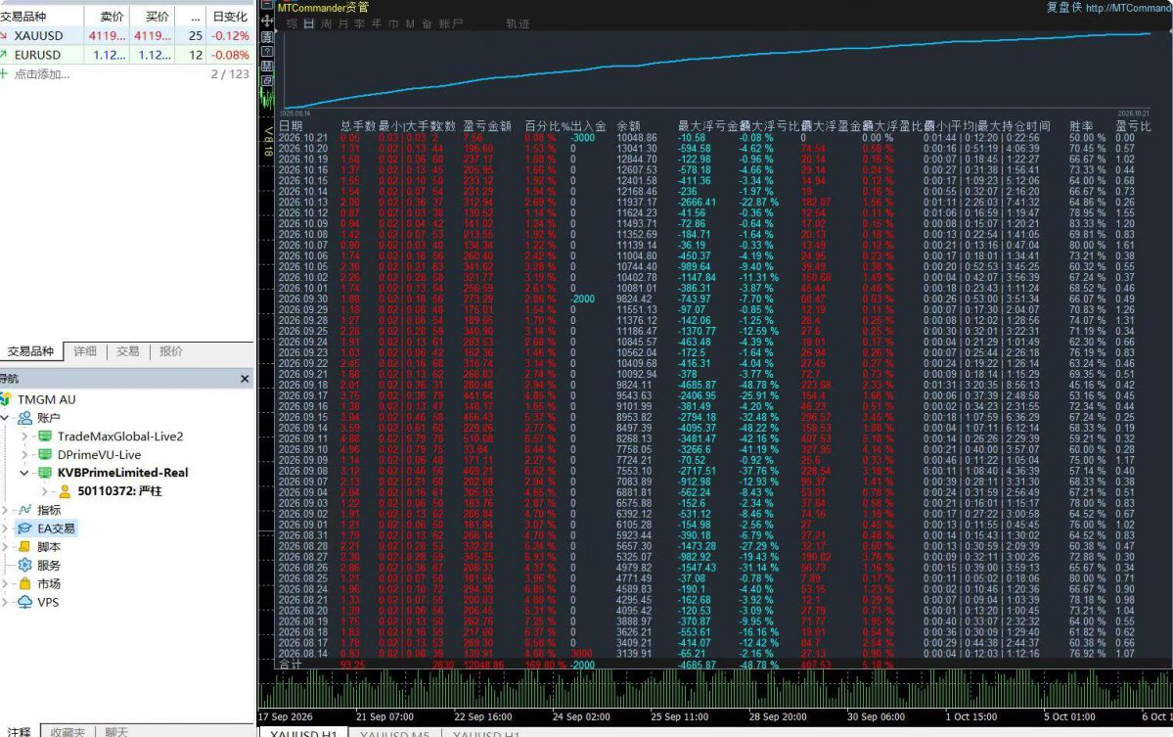Click the 点击添加... add symbol field
This screenshot has width=1173, height=737.
[42, 74]
